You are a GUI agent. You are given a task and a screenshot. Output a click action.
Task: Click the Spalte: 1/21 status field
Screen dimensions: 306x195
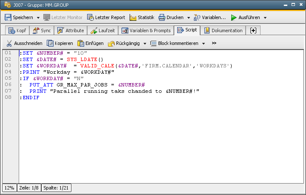click(x=56, y=188)
